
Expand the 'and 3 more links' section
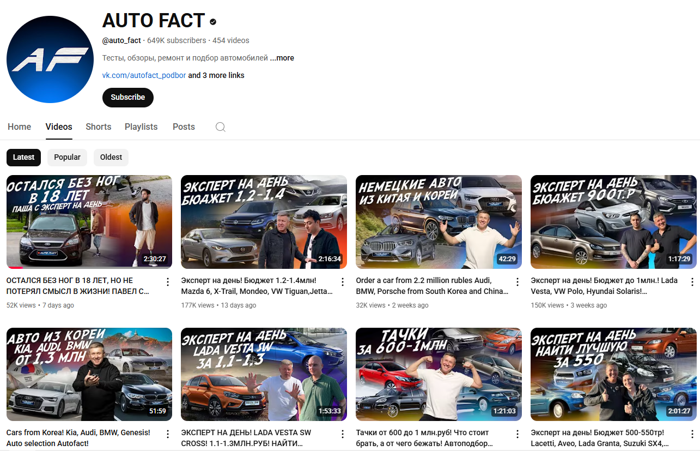tap(216, 75)
